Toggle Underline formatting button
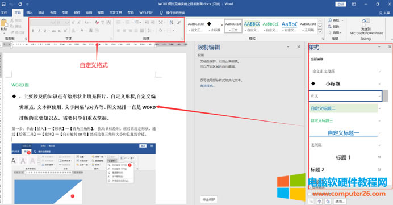The image size is (393, 205). [45, 31]
